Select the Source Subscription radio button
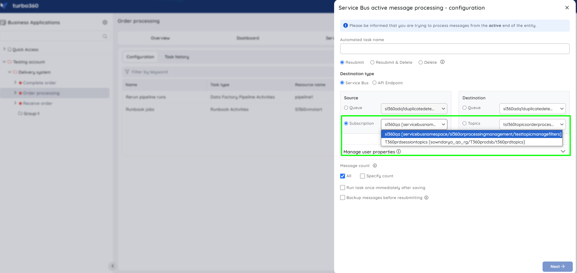Image resolution: width=577 pixels, height=273 pixels. point(346,123)
